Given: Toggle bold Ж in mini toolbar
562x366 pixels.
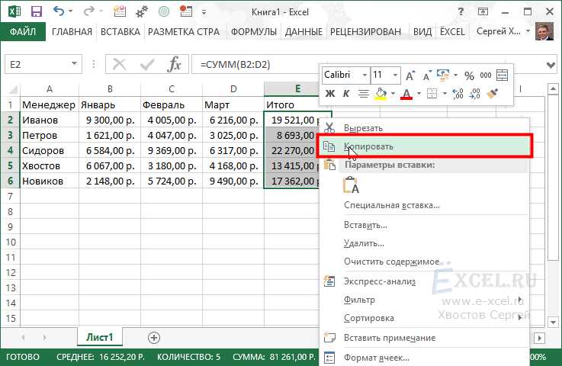Looking at the screenshot, I should pos(329,94).
